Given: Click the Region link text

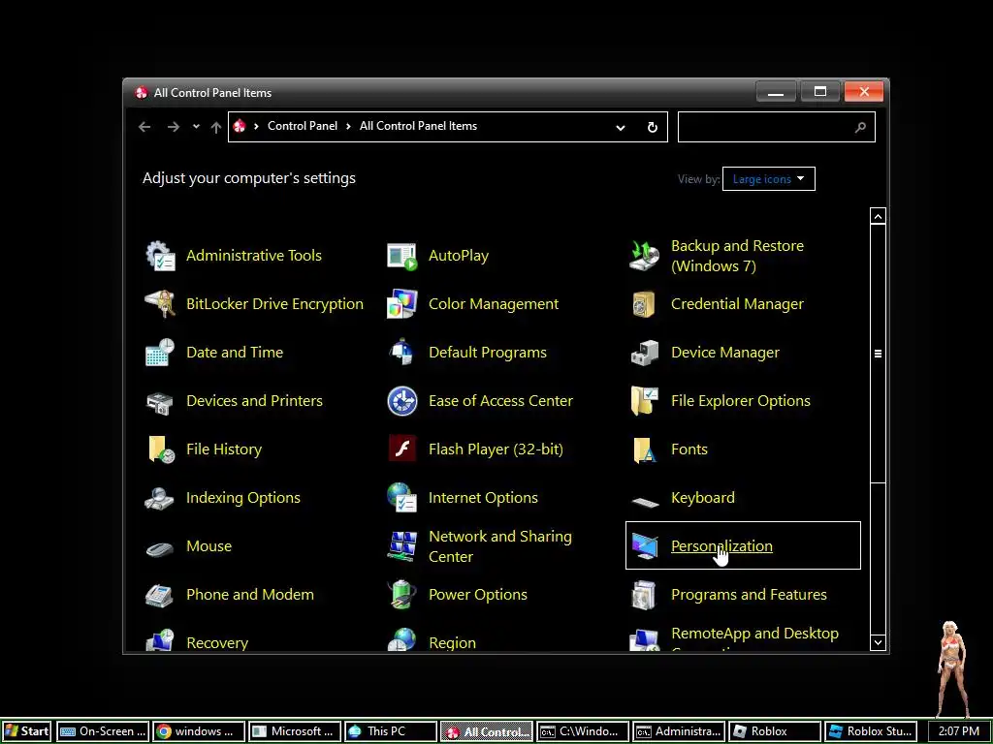Looking at the screenshot, I should point(452,643).
